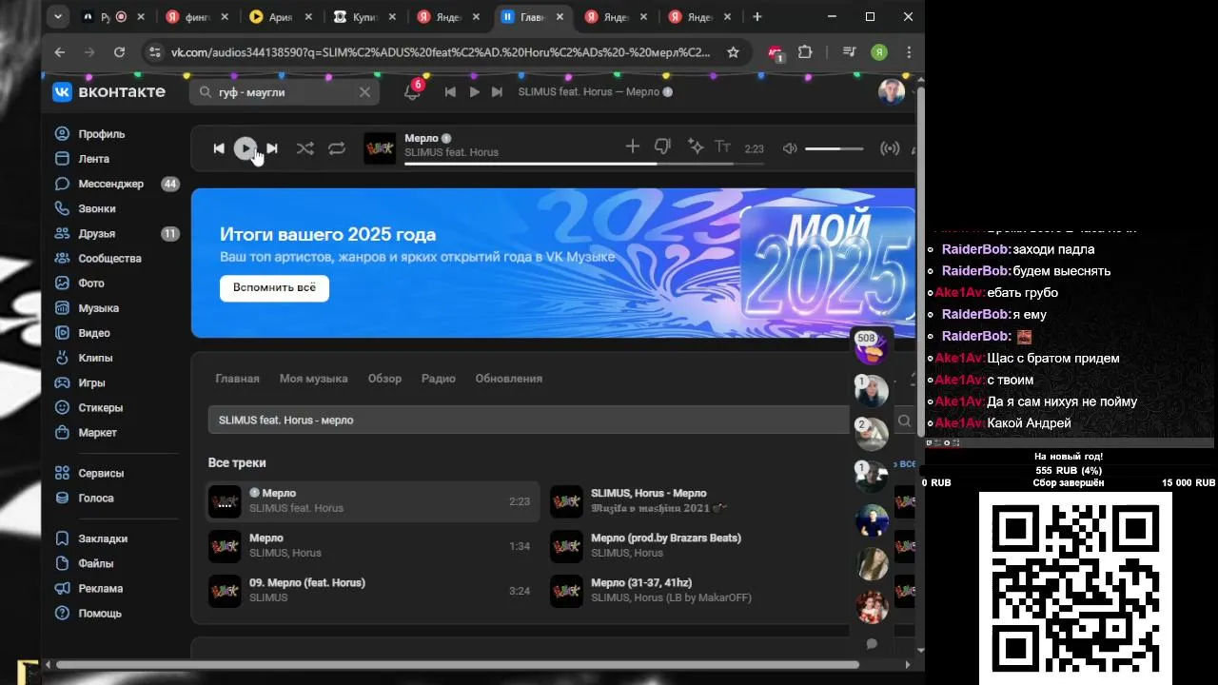This screenshot has height=685, width=1218.
Task: Seek on the Мерло track progress bar
Action: [x=583, y=164]
